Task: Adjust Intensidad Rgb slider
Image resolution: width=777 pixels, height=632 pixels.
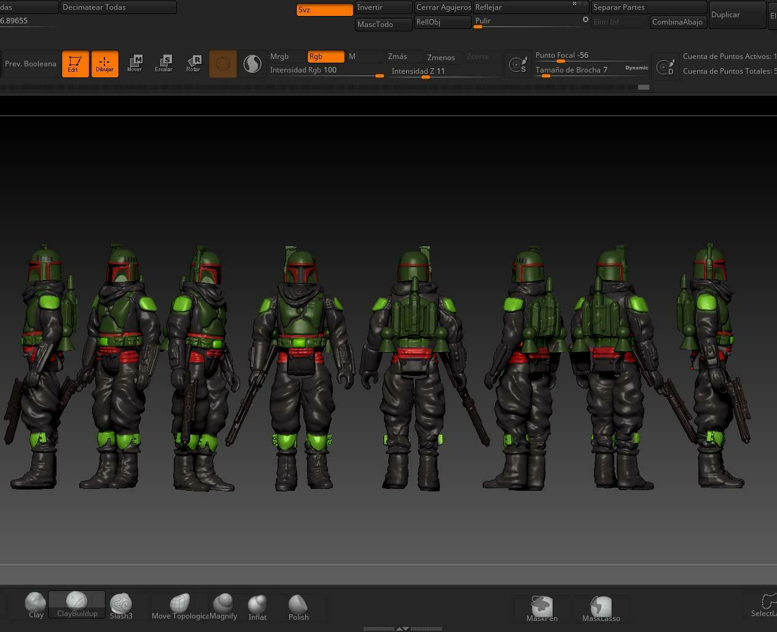Action: (327, 71)
